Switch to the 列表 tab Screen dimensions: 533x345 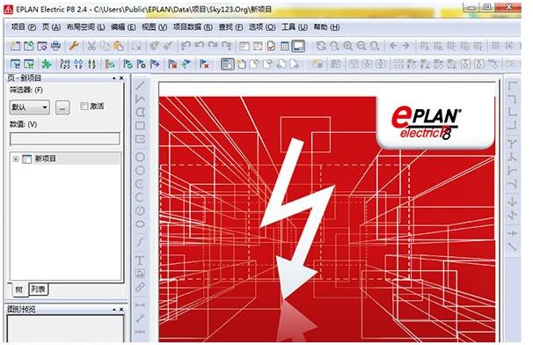(x=38, y=289)
